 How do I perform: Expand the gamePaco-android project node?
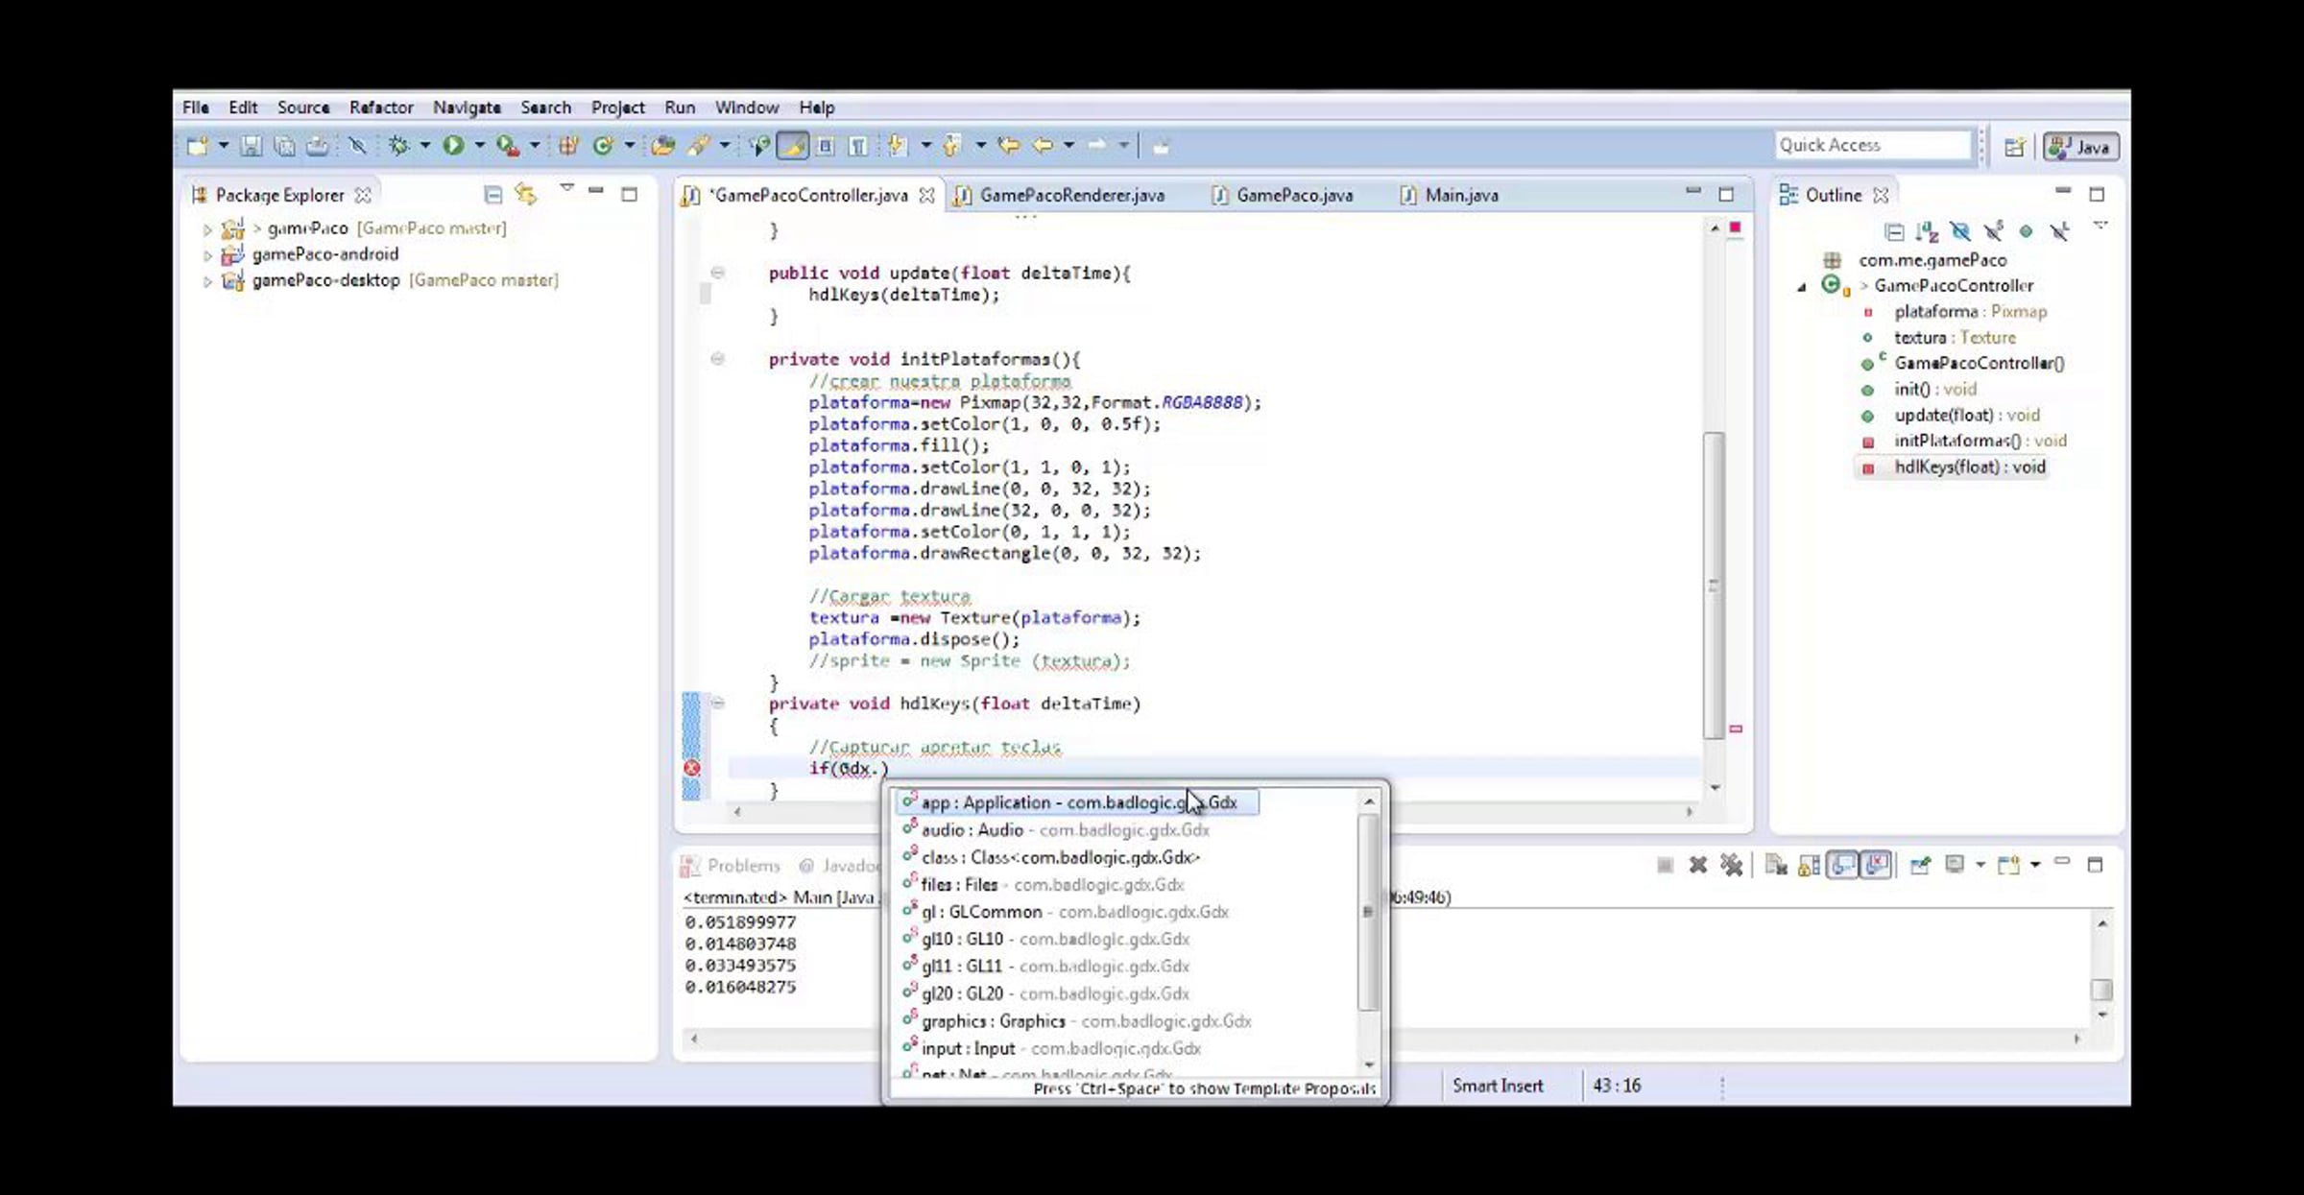click(207, 255)
